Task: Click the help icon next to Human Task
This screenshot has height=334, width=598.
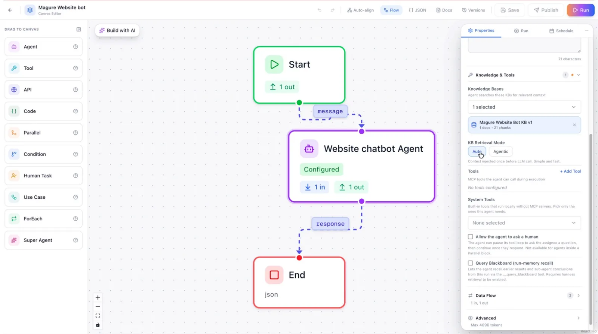Action: point(75,176)
